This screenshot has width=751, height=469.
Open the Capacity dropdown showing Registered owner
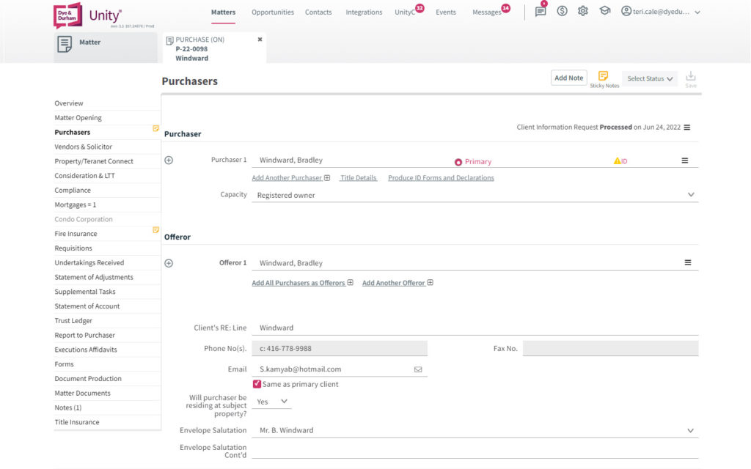pos(690,194)
